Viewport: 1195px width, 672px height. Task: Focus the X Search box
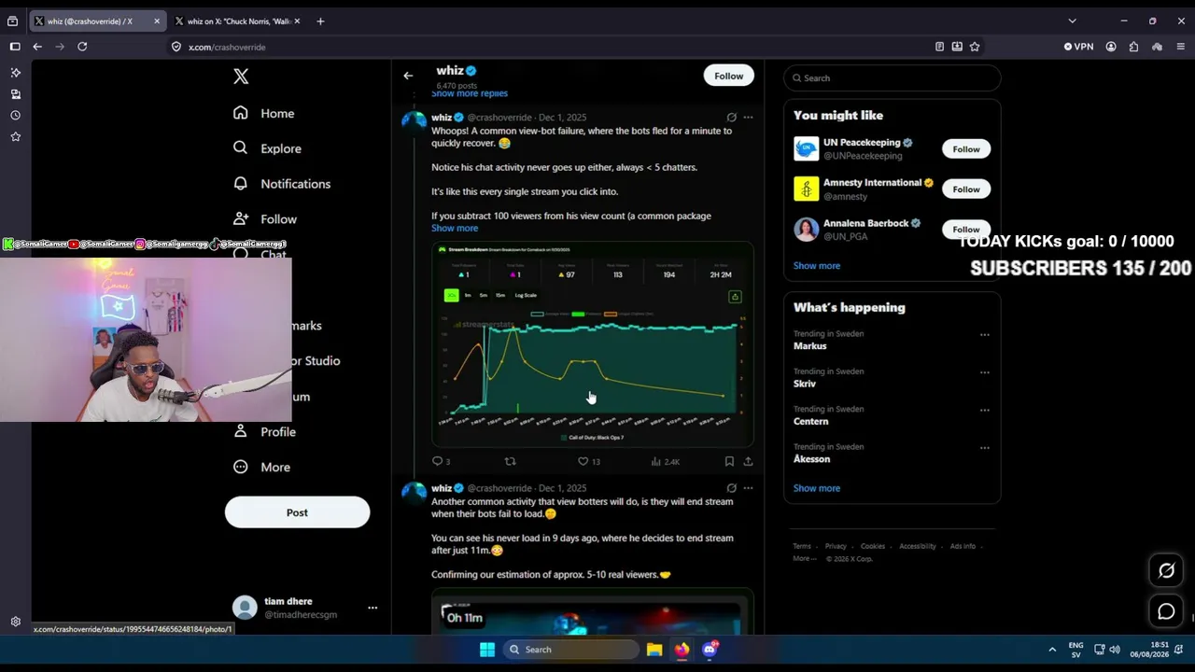point(893,78)
